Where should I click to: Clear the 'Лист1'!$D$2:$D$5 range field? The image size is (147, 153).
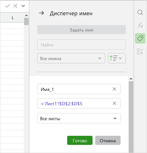coord(114,103)
